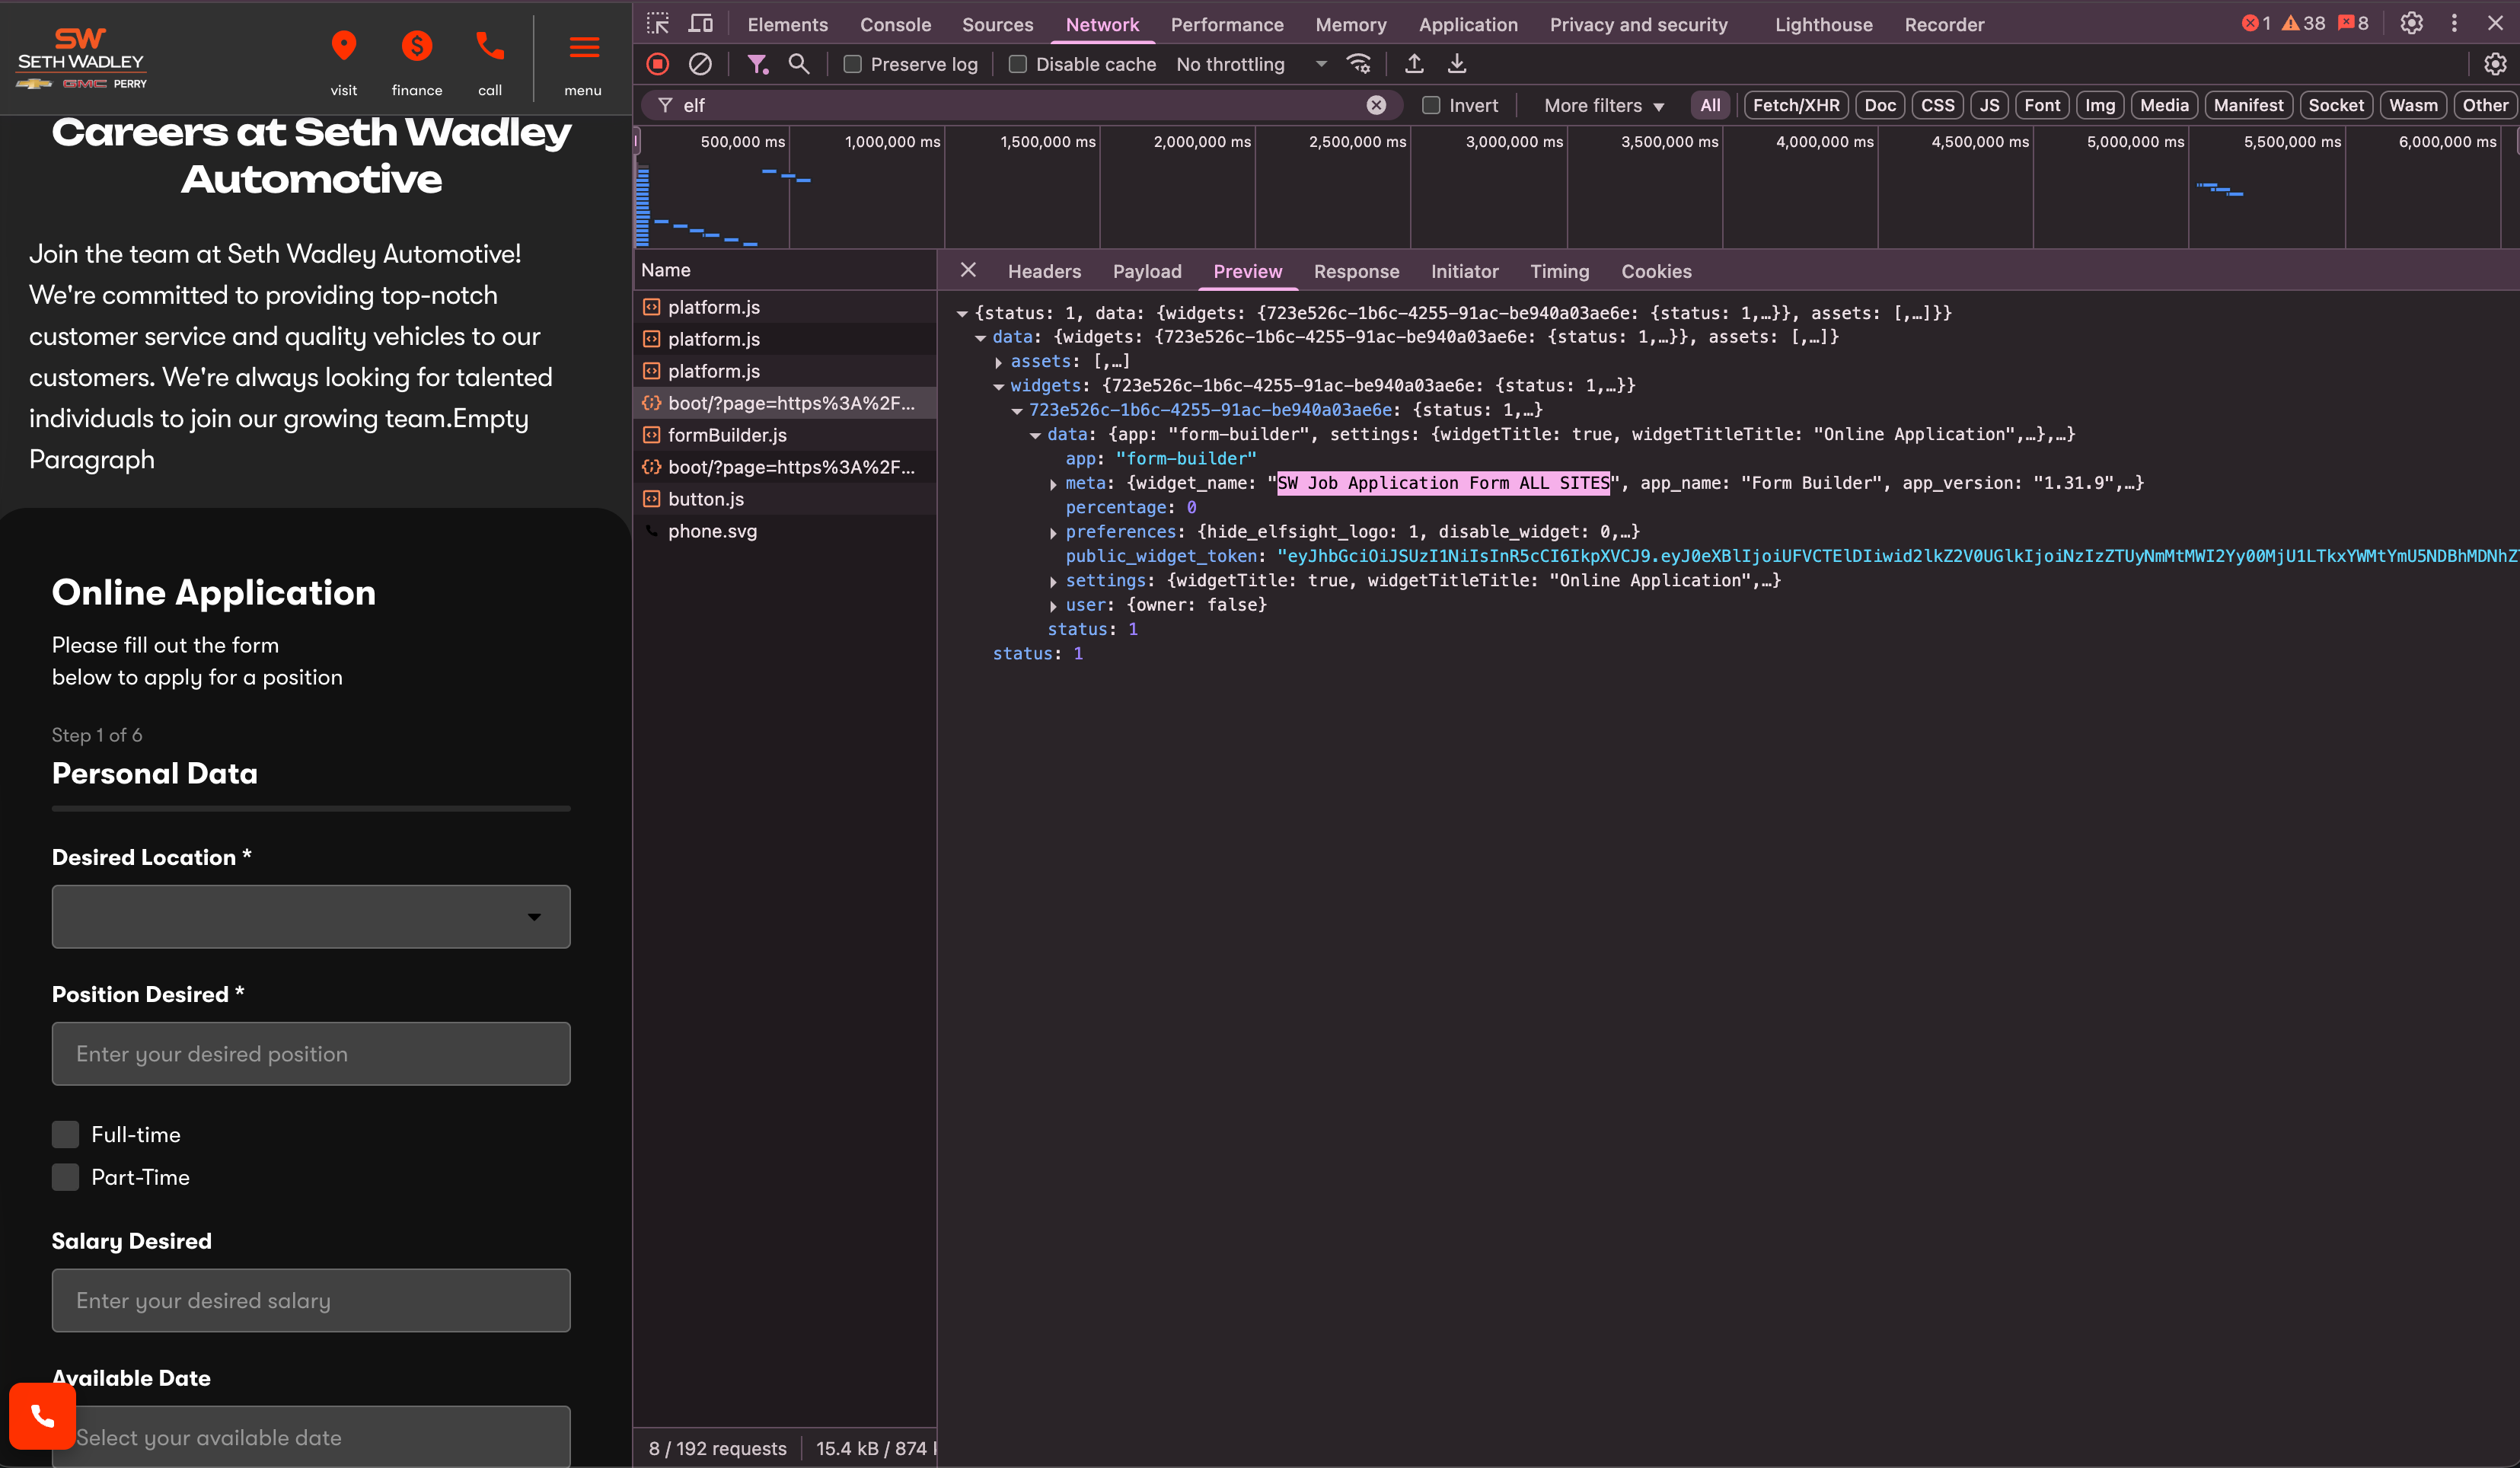The image size is (2520, 1468).
Task: Toggle the device toolbar icon
Action: (x=701, y=24)
